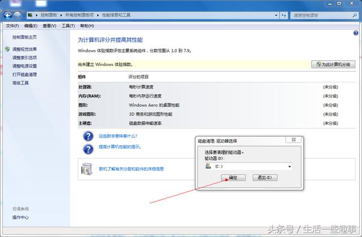Open the 编辑(E) menu
Screen dimensions: 362x237
[x=31, y=26]
